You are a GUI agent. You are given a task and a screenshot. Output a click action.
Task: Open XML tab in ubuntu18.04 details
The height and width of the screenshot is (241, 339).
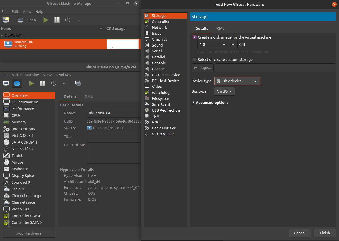[x=89, y=96]
